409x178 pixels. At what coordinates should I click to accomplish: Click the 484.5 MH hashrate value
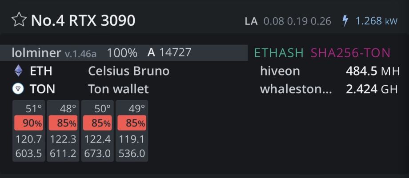[x=373, y=71]
